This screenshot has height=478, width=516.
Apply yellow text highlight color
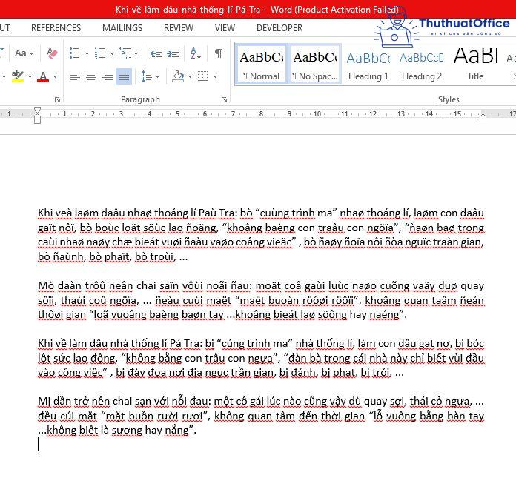(18, 76)
